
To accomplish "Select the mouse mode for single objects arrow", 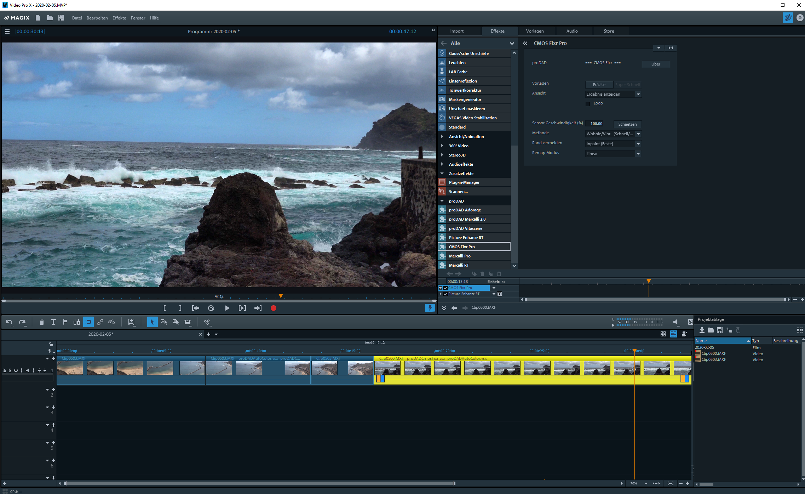I will click(152, 322).
